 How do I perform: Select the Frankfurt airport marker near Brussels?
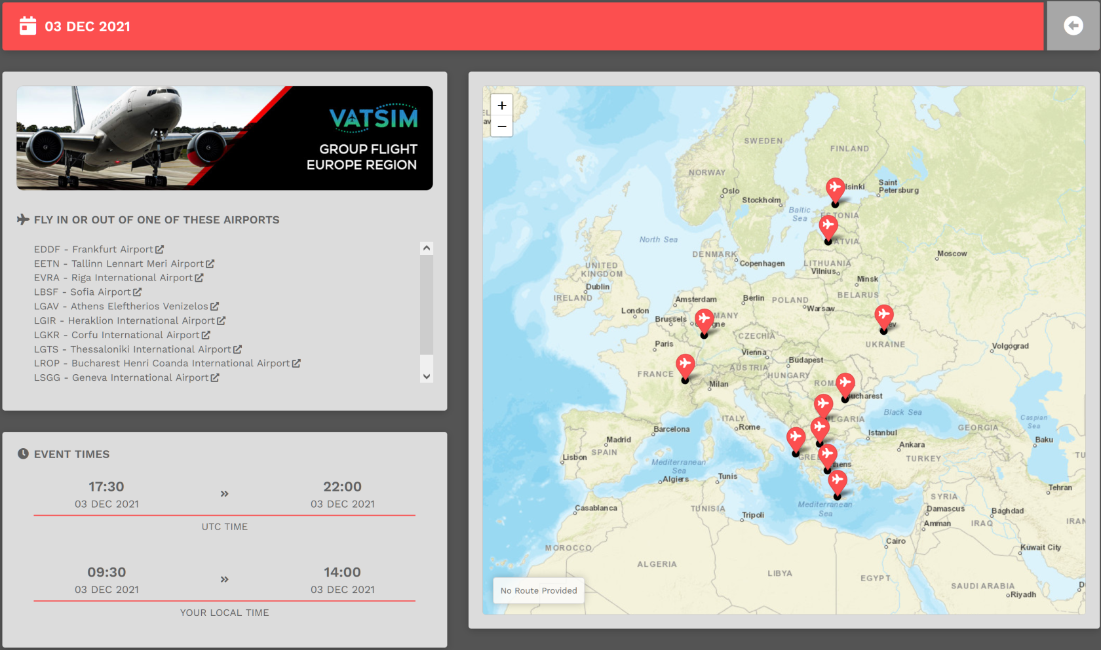pyautogui.click(x=705, y=322)
